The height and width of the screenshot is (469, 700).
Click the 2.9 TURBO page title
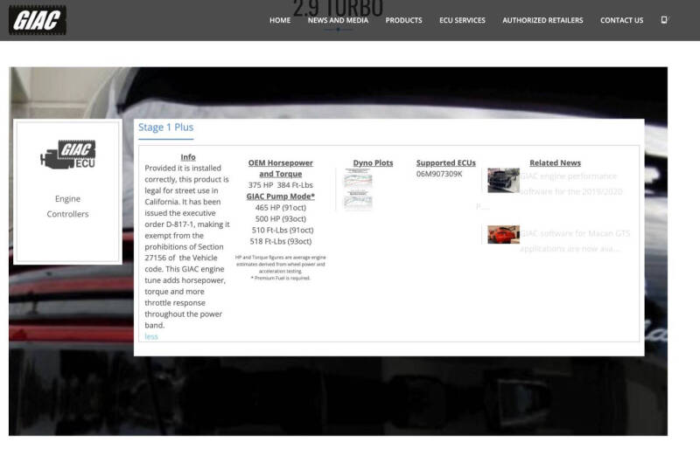338,8
